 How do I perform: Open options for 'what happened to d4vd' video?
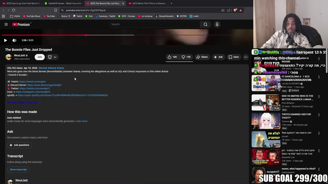click(319, 169)
